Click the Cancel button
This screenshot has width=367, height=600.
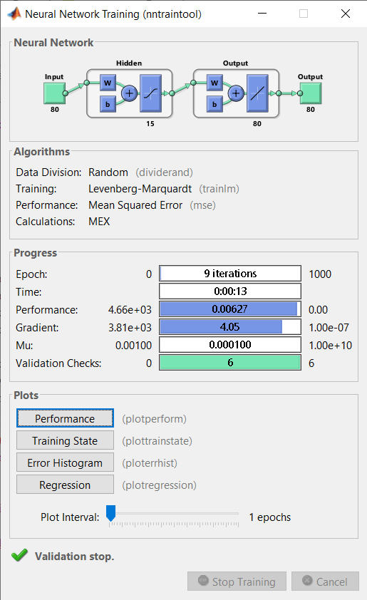(325, 581)
